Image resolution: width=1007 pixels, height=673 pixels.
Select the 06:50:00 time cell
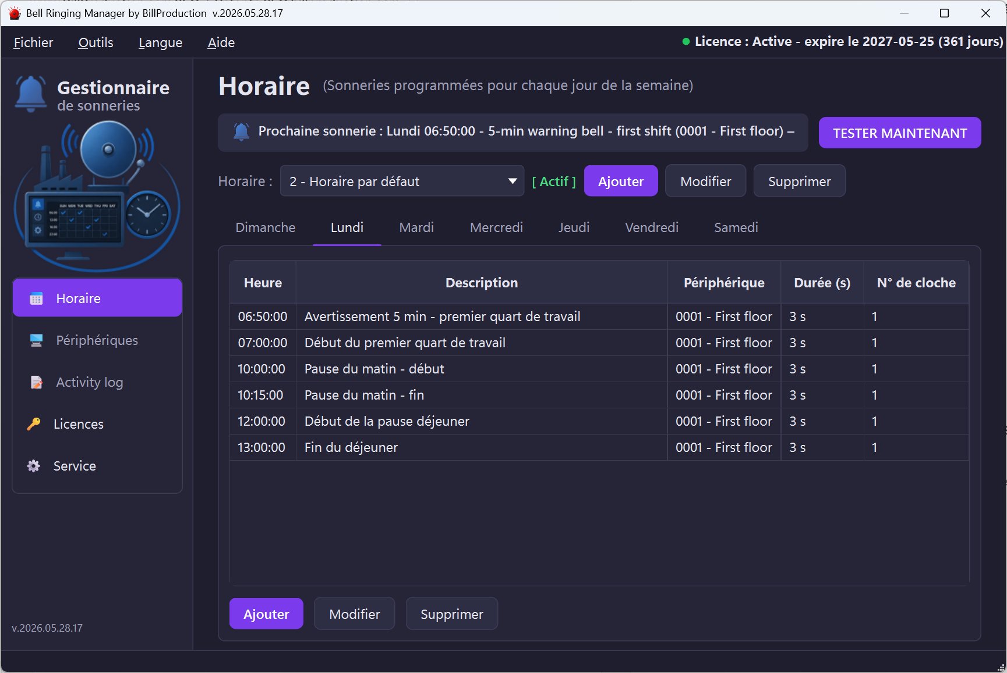coord(263,316)
